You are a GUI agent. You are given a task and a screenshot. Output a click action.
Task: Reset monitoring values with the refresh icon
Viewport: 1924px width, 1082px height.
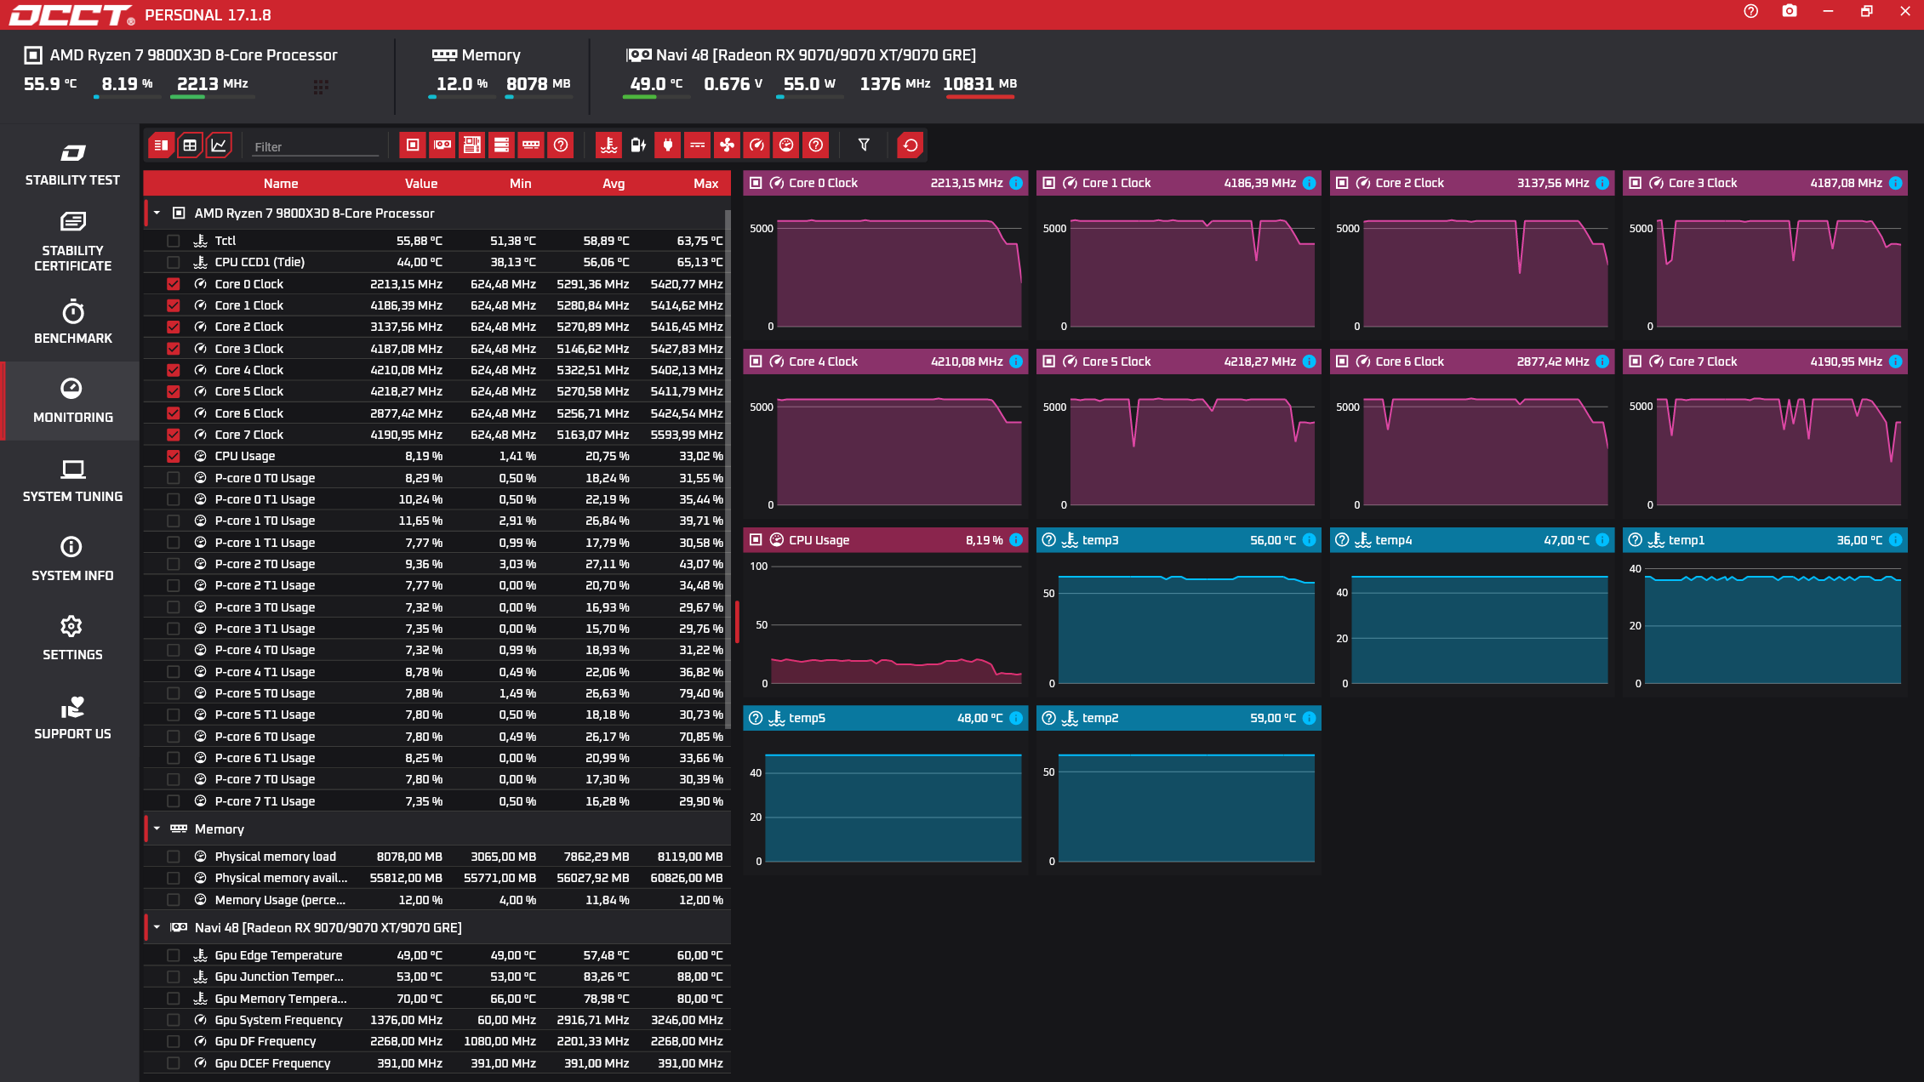[x=911, y=145]
